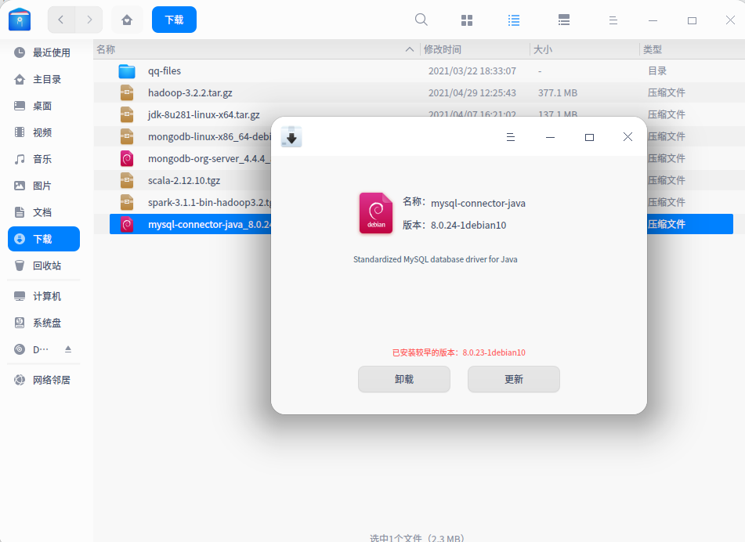Open the file manager hamburger menu
The image size is (745, 542).
click(613, 20)
